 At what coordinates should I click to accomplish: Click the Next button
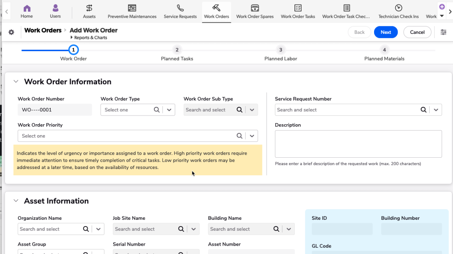pos(386,32)
